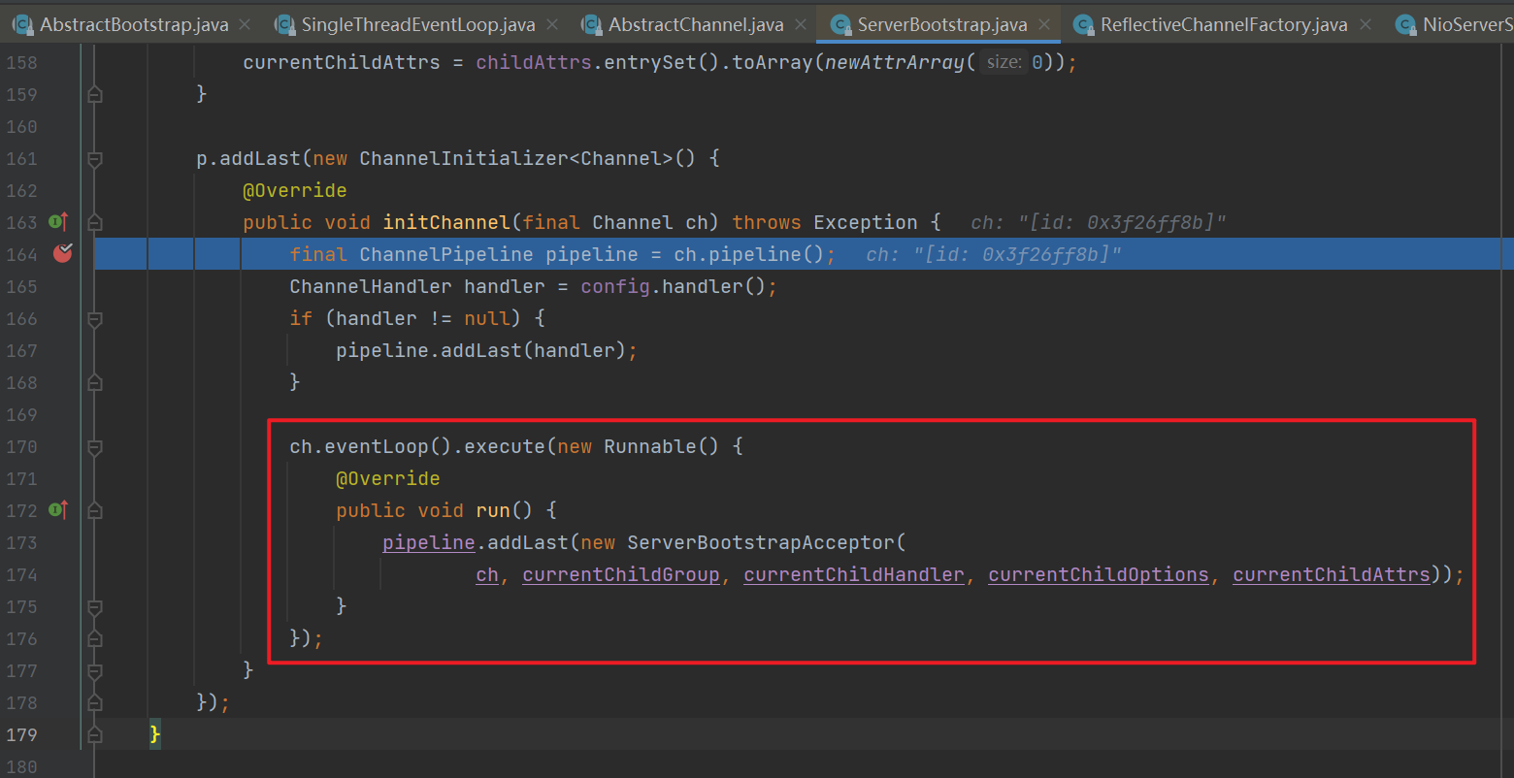The image size is (1514, 778).
Task: Collapse the initChannel method fold on line 163
Action: click(94, 222)
